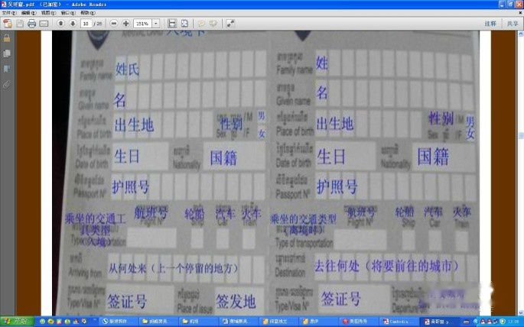Open the 共享 share pane
Viewport: 524px width, 327px height.
pyautogui.click(x=512, y=24)
